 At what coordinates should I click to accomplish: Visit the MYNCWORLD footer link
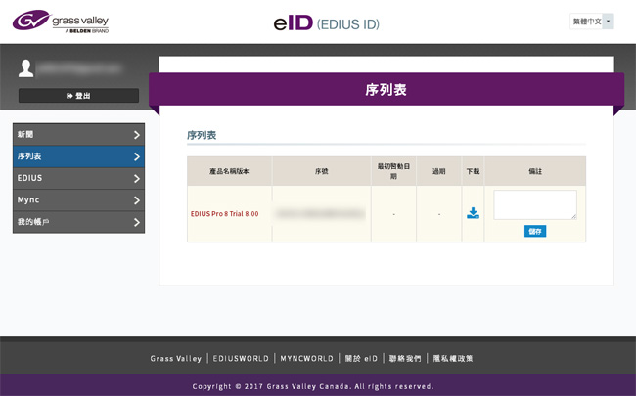(x=306, y=359)
